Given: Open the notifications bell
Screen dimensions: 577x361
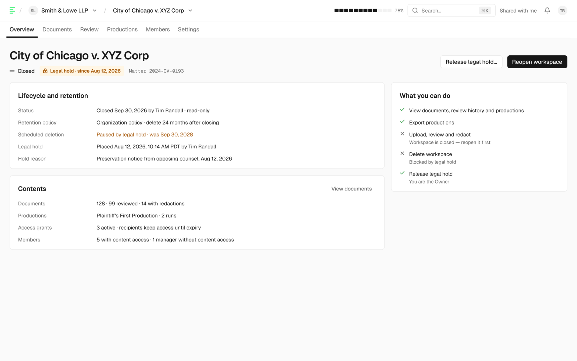Looking at the screenshot, I should [547, 11].
